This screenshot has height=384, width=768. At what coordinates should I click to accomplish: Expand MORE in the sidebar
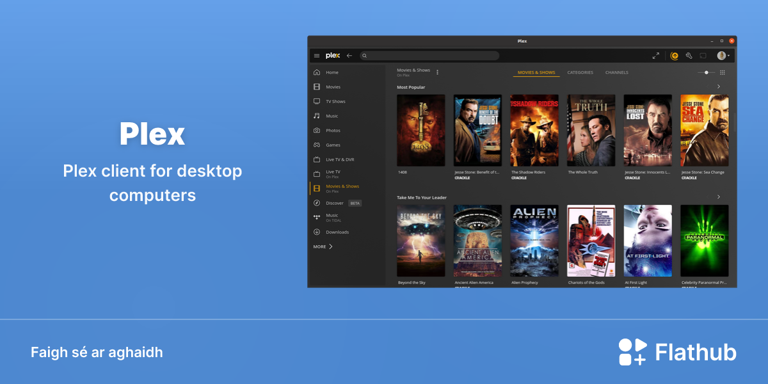pos(323,246)
